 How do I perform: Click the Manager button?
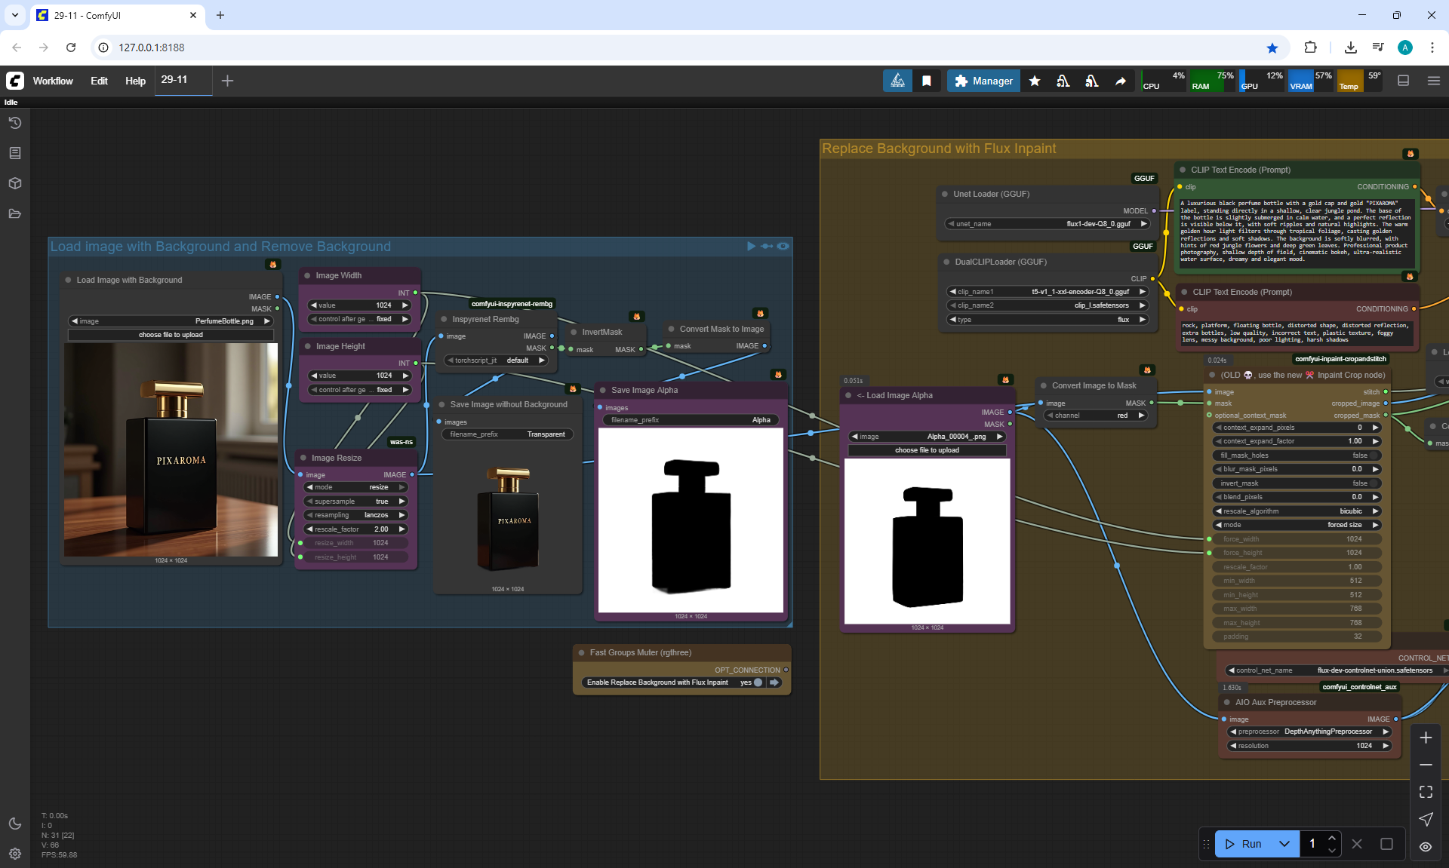pyautogui.click(x=983, y=81)
